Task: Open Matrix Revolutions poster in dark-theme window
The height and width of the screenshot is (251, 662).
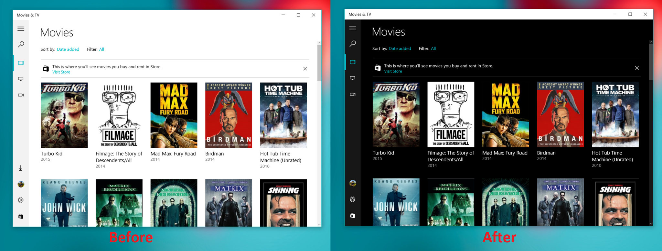Action: click(451, 202)
